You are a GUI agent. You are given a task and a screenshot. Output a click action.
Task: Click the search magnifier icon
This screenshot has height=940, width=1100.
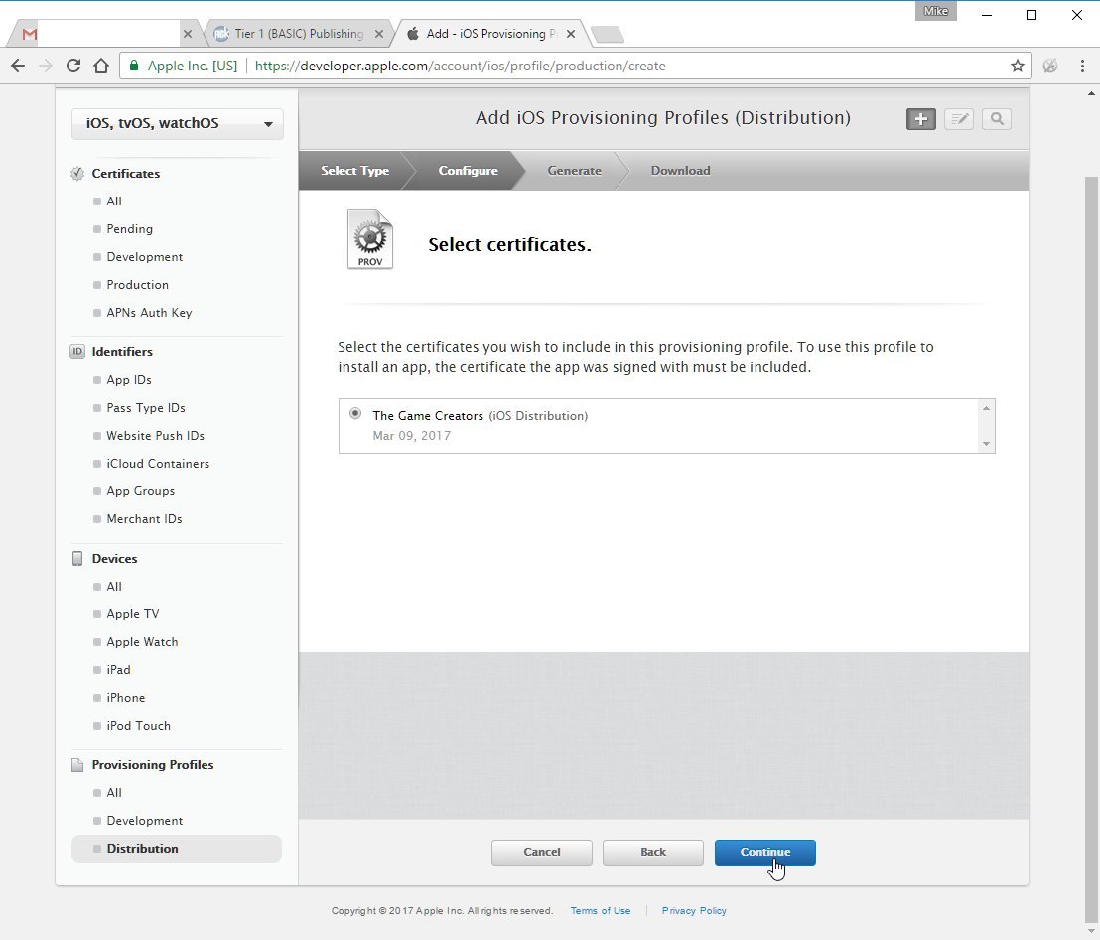tap(996, 119)
